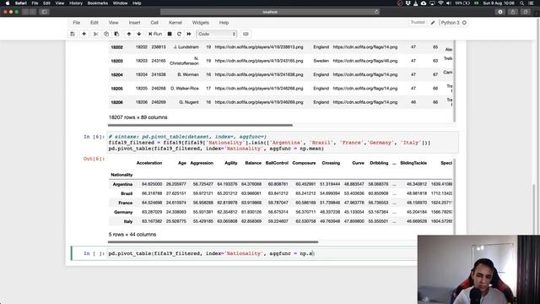The width and height of the screenshot is (540, 304).
Task: Click the Safari address bar
Action: (x=270, y=12)
